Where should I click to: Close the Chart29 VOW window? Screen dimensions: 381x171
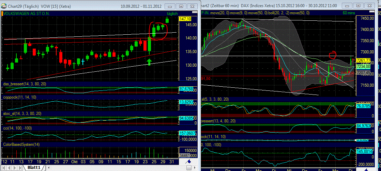192,6
